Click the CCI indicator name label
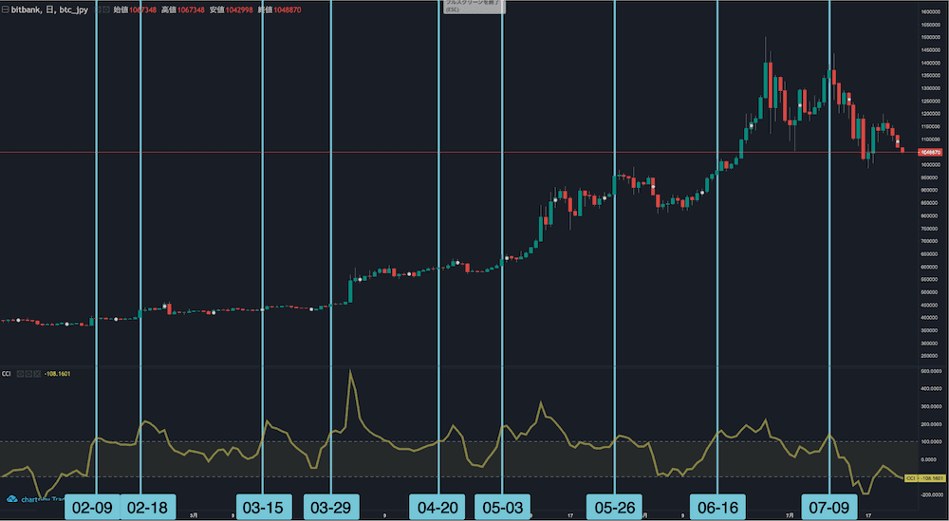 7,373
